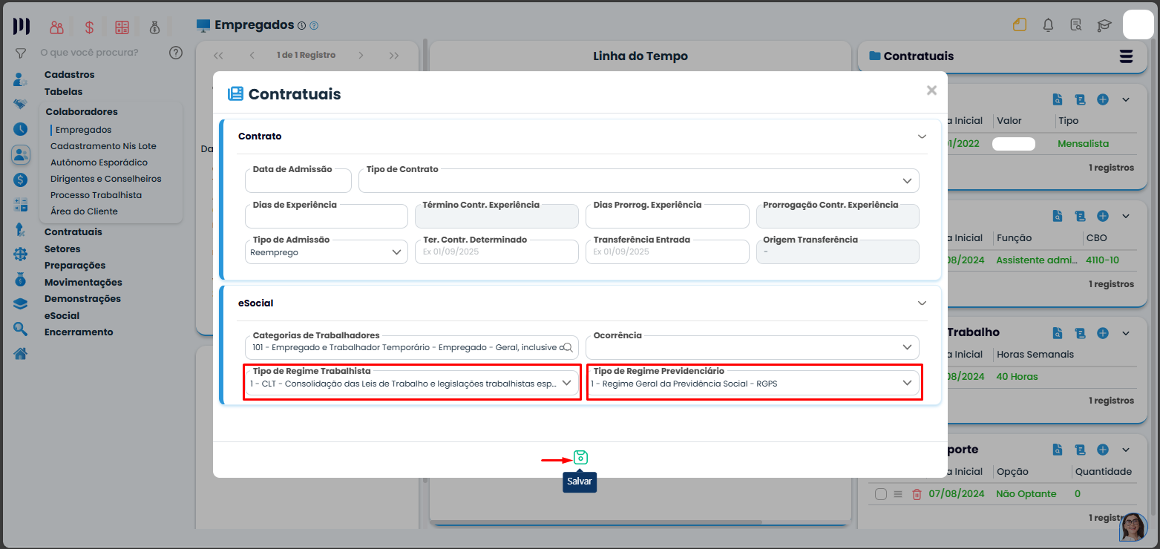Open the people module icon in the top toolbar
This screenshot has width=1160, height=549.
click(57, 27)
